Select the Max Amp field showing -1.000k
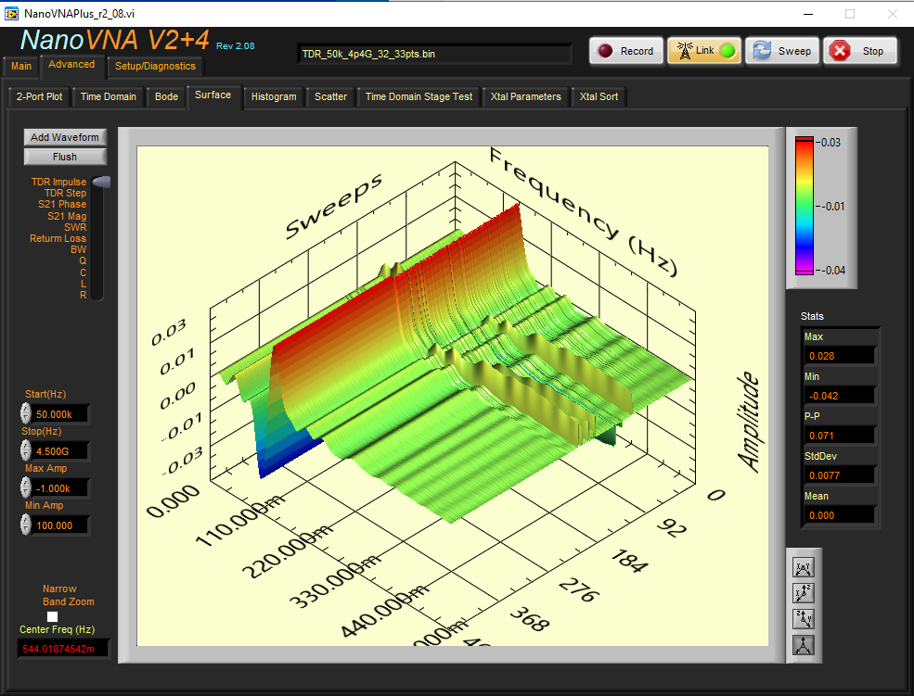The height and width of the screenshot is (696, 914). tap(60, 488)
